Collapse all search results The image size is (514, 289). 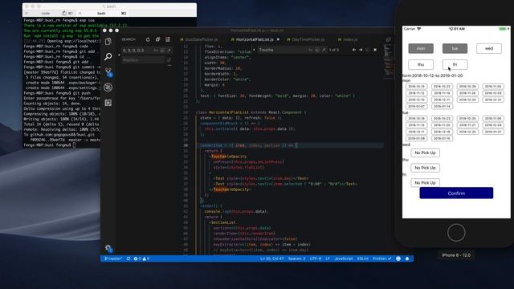coord(168,39)
